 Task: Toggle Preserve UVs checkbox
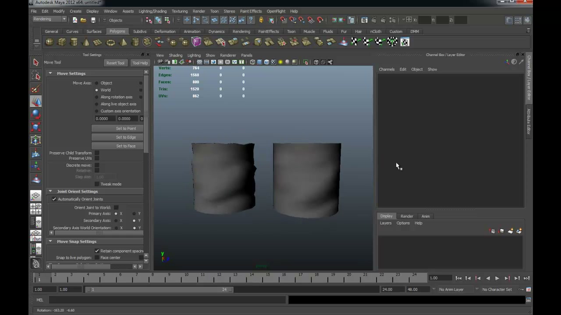pos(97,158)
